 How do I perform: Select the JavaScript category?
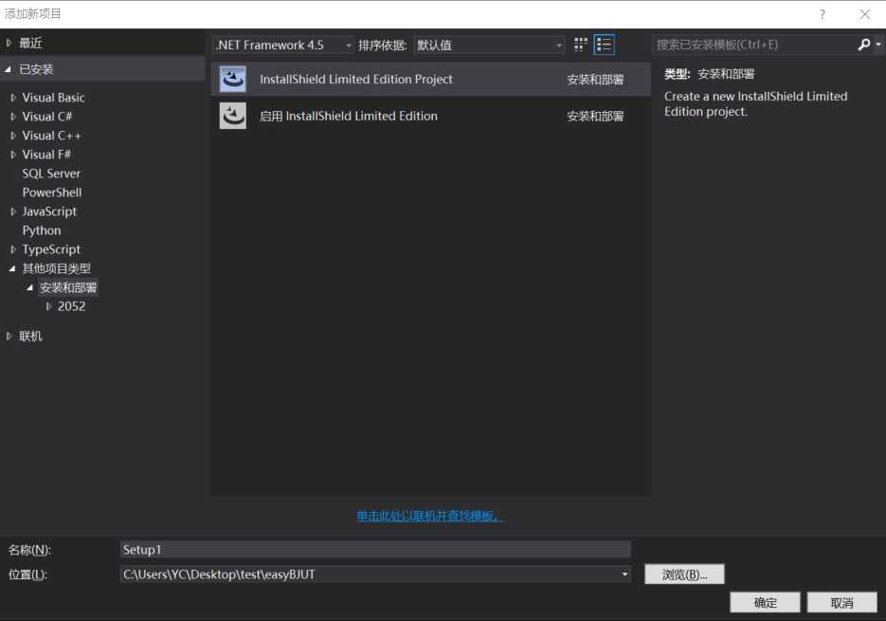[x=49, y=211]
